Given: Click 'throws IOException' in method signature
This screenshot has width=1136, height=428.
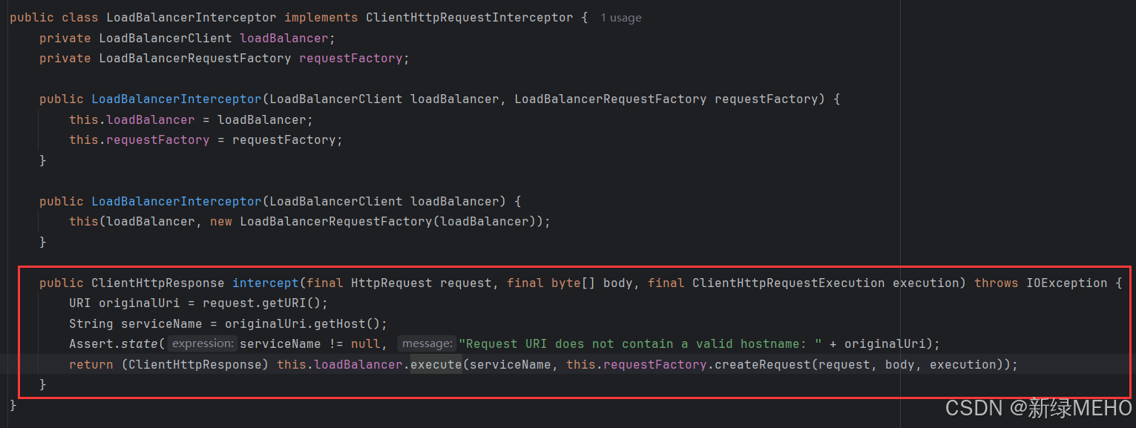Looking at the screenshot, I should (1041, 283).
